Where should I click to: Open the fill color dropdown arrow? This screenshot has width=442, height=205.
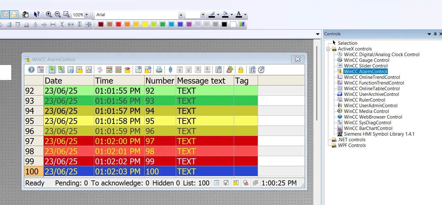coord(232,15)
